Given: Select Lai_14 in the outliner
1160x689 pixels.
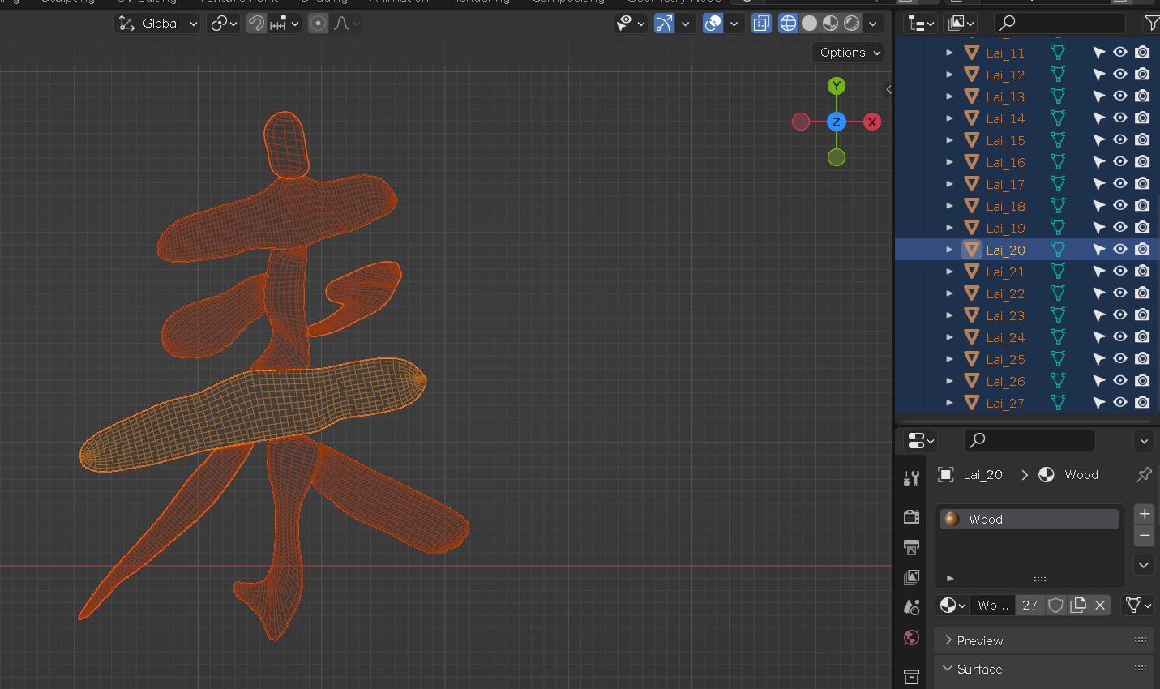Looking at the screenshot, I should (1005, 118).
